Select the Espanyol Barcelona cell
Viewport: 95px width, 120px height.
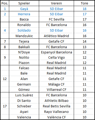(56, 52)
